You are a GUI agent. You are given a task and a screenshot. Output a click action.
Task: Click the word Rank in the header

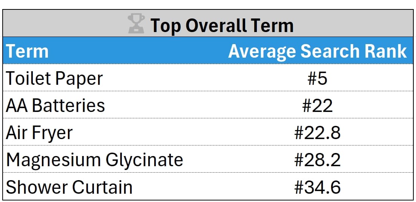[382, 50]
